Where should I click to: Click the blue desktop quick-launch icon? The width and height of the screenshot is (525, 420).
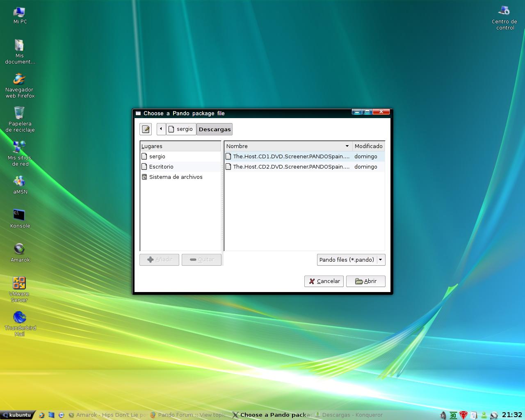pyautogui.click(x=51, y=415)
